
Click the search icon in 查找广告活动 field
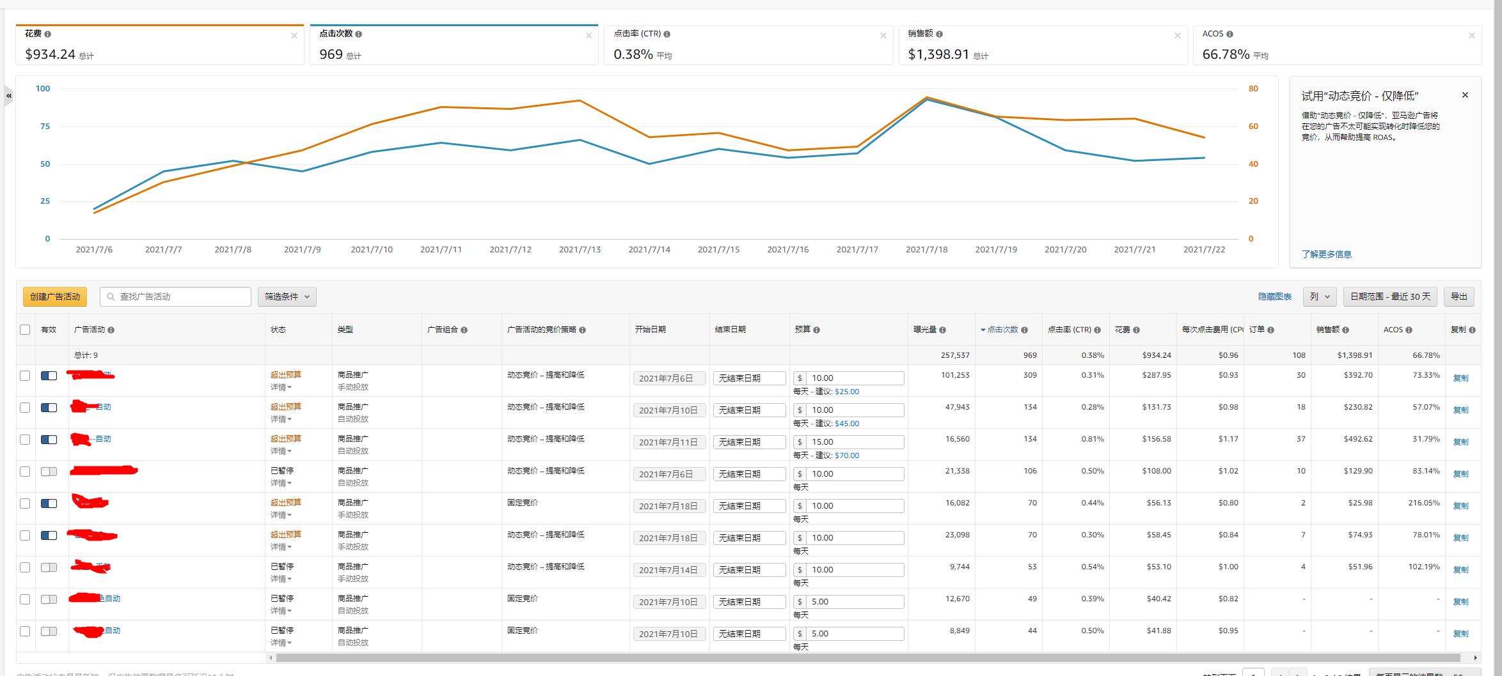[x=111, y=297]
